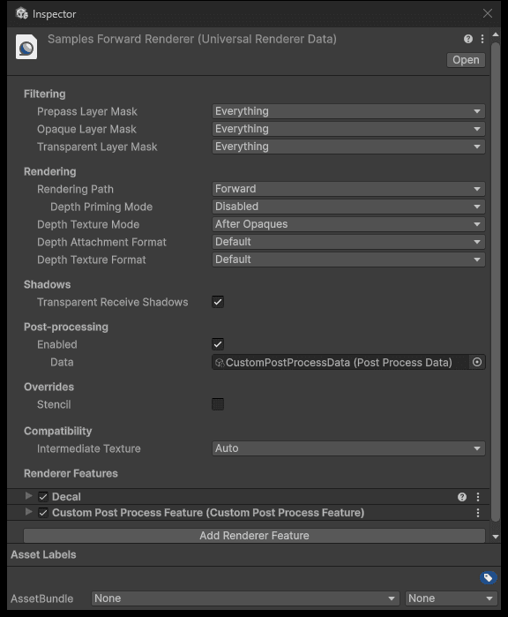Open the Depth Priming Mode dropdown
The width and height of the screenshot is (508, 617).
click(x=348, y=207)
